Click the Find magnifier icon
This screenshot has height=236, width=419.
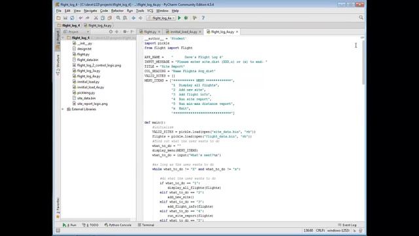118,18
